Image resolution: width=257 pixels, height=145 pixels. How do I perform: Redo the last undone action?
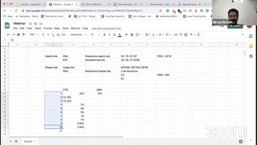(14, 35)
